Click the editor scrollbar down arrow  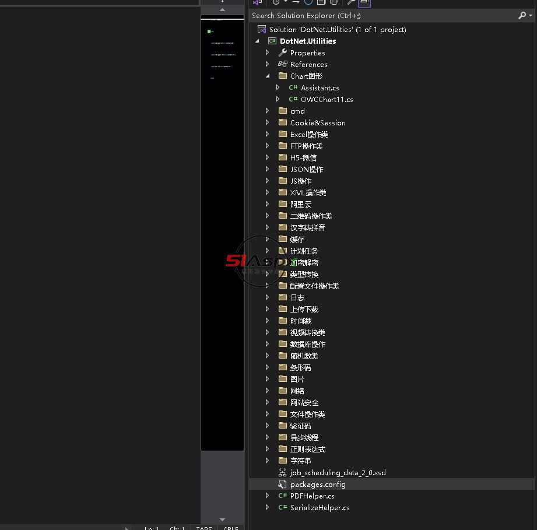point(222,520)
